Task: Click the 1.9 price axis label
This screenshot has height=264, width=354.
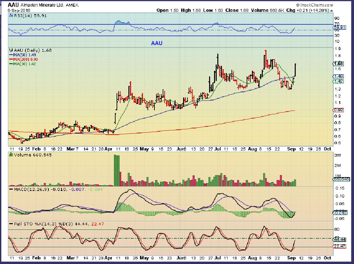Action: (338, 49)
